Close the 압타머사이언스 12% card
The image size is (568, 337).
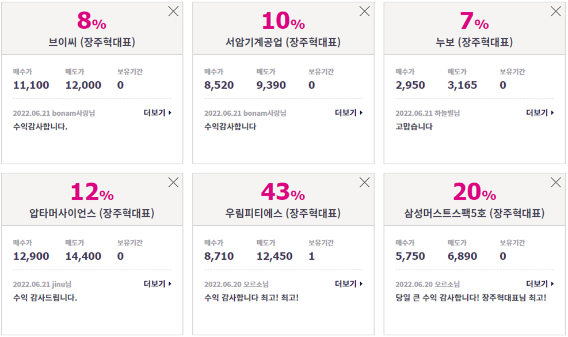click(173, 182)
